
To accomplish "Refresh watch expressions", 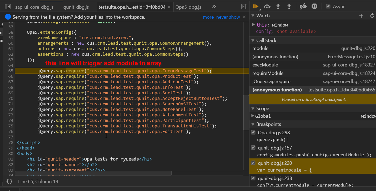I will (372, 16).
